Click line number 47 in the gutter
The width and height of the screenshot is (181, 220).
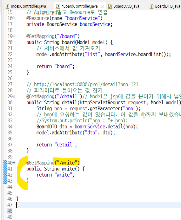coord(10,205)
